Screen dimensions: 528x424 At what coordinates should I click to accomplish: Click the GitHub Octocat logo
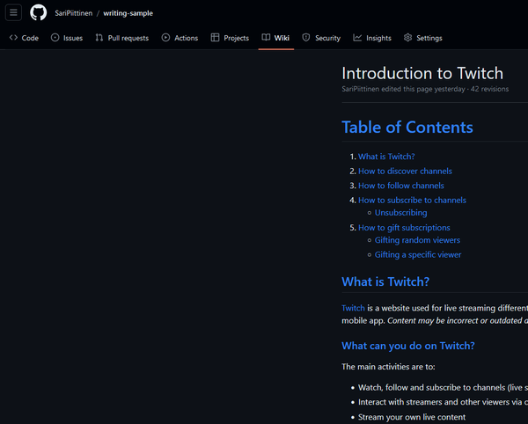coord(39,13)
